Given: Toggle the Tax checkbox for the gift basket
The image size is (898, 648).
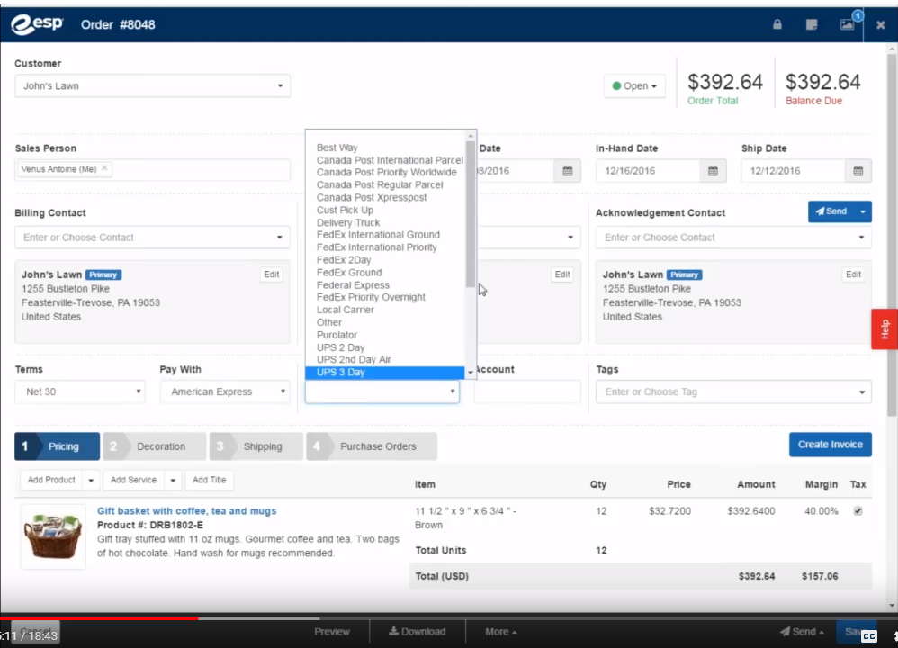Looking at the screenshot, I should point(858,510).
